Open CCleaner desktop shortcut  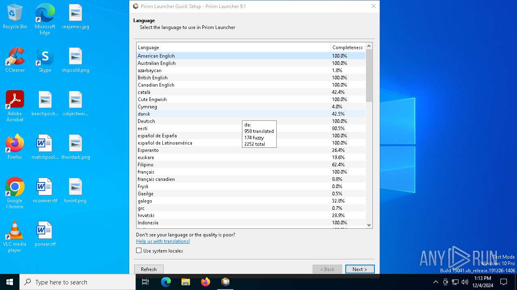(15, 60)
